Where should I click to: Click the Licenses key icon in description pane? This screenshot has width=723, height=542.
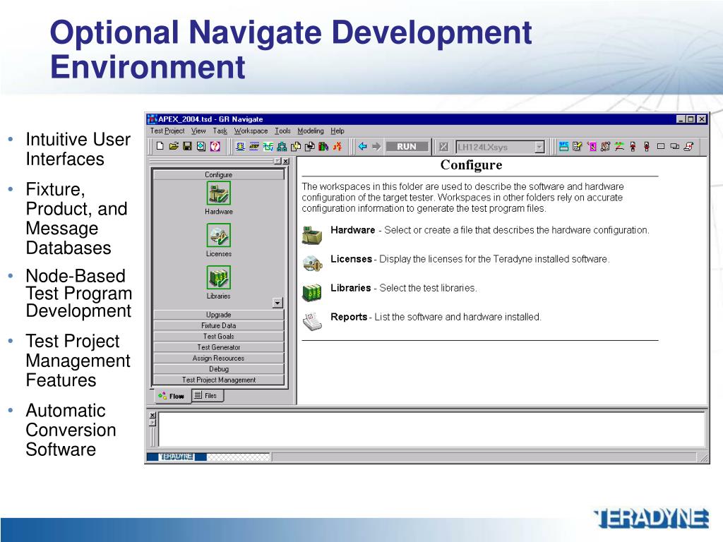click(x=312, y=263)
